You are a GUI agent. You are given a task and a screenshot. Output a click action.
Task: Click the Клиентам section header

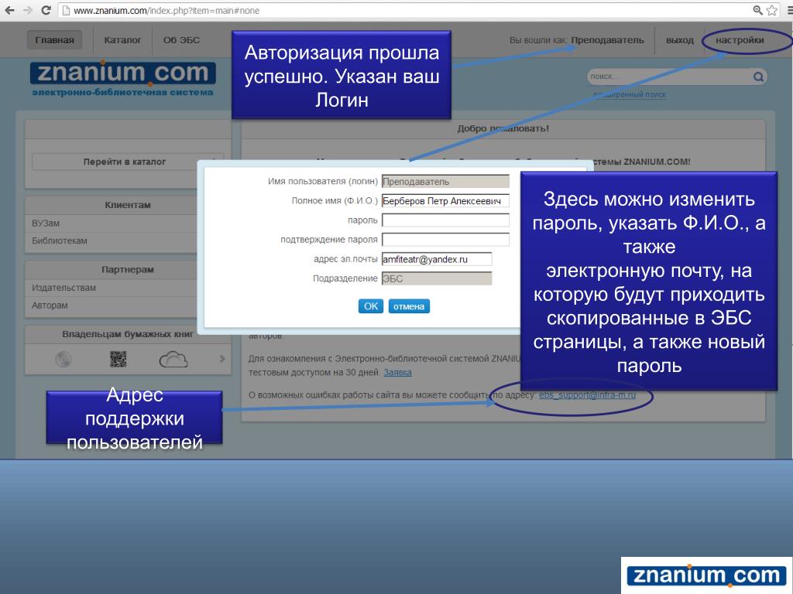[128, 205]
